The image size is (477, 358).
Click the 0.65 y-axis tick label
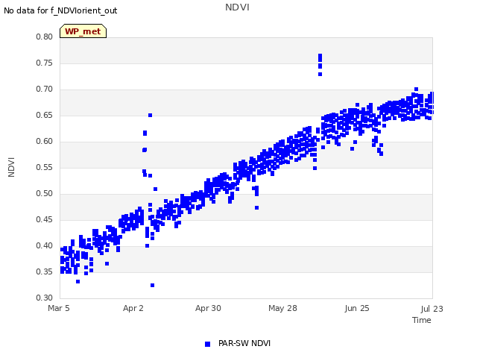click(x=45, y=115)
